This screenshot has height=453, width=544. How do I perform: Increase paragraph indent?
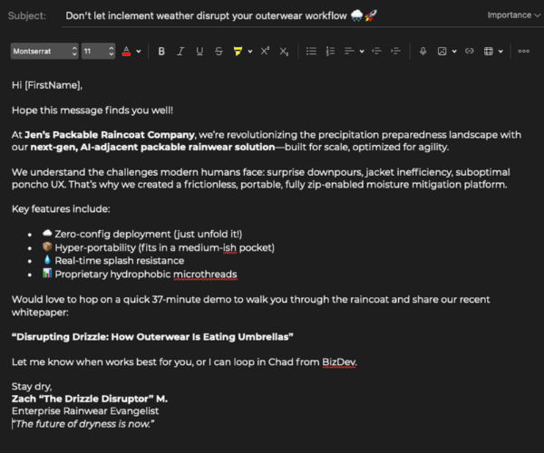395,52
